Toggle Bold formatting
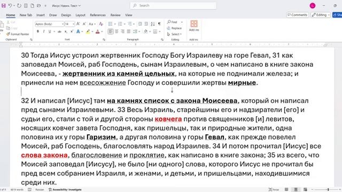The image size is (342, 192). coord(38,31)
